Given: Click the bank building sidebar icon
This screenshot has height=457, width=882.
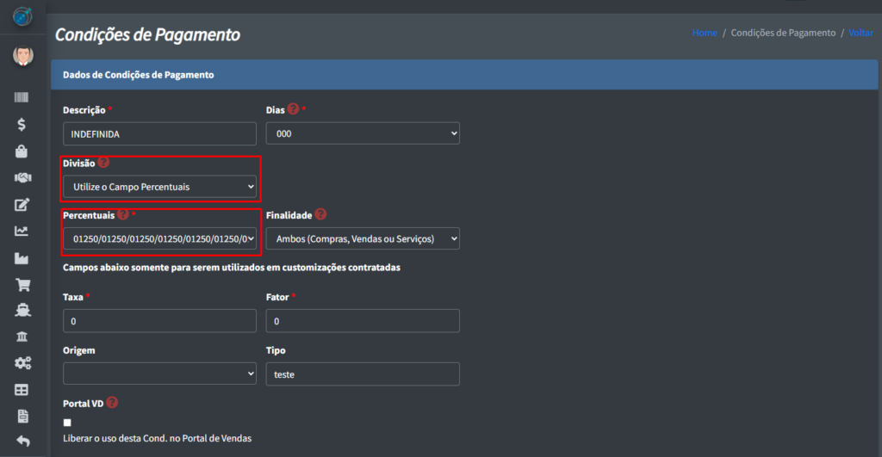Looking at the screenshot, I should pyautogui.click(x=22, y=336).
